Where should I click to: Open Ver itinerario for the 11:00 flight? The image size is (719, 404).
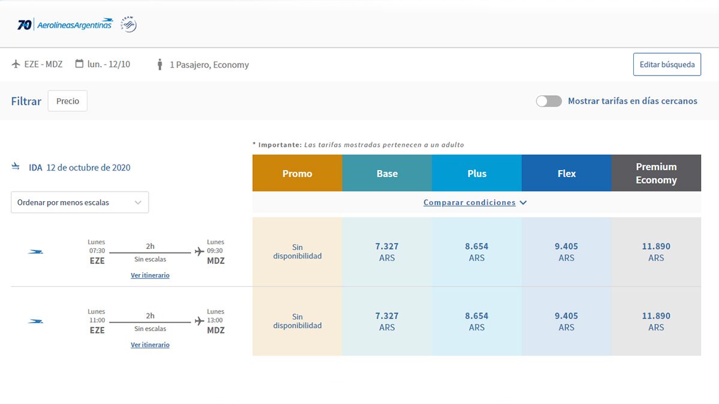click(x=150, y=345)
